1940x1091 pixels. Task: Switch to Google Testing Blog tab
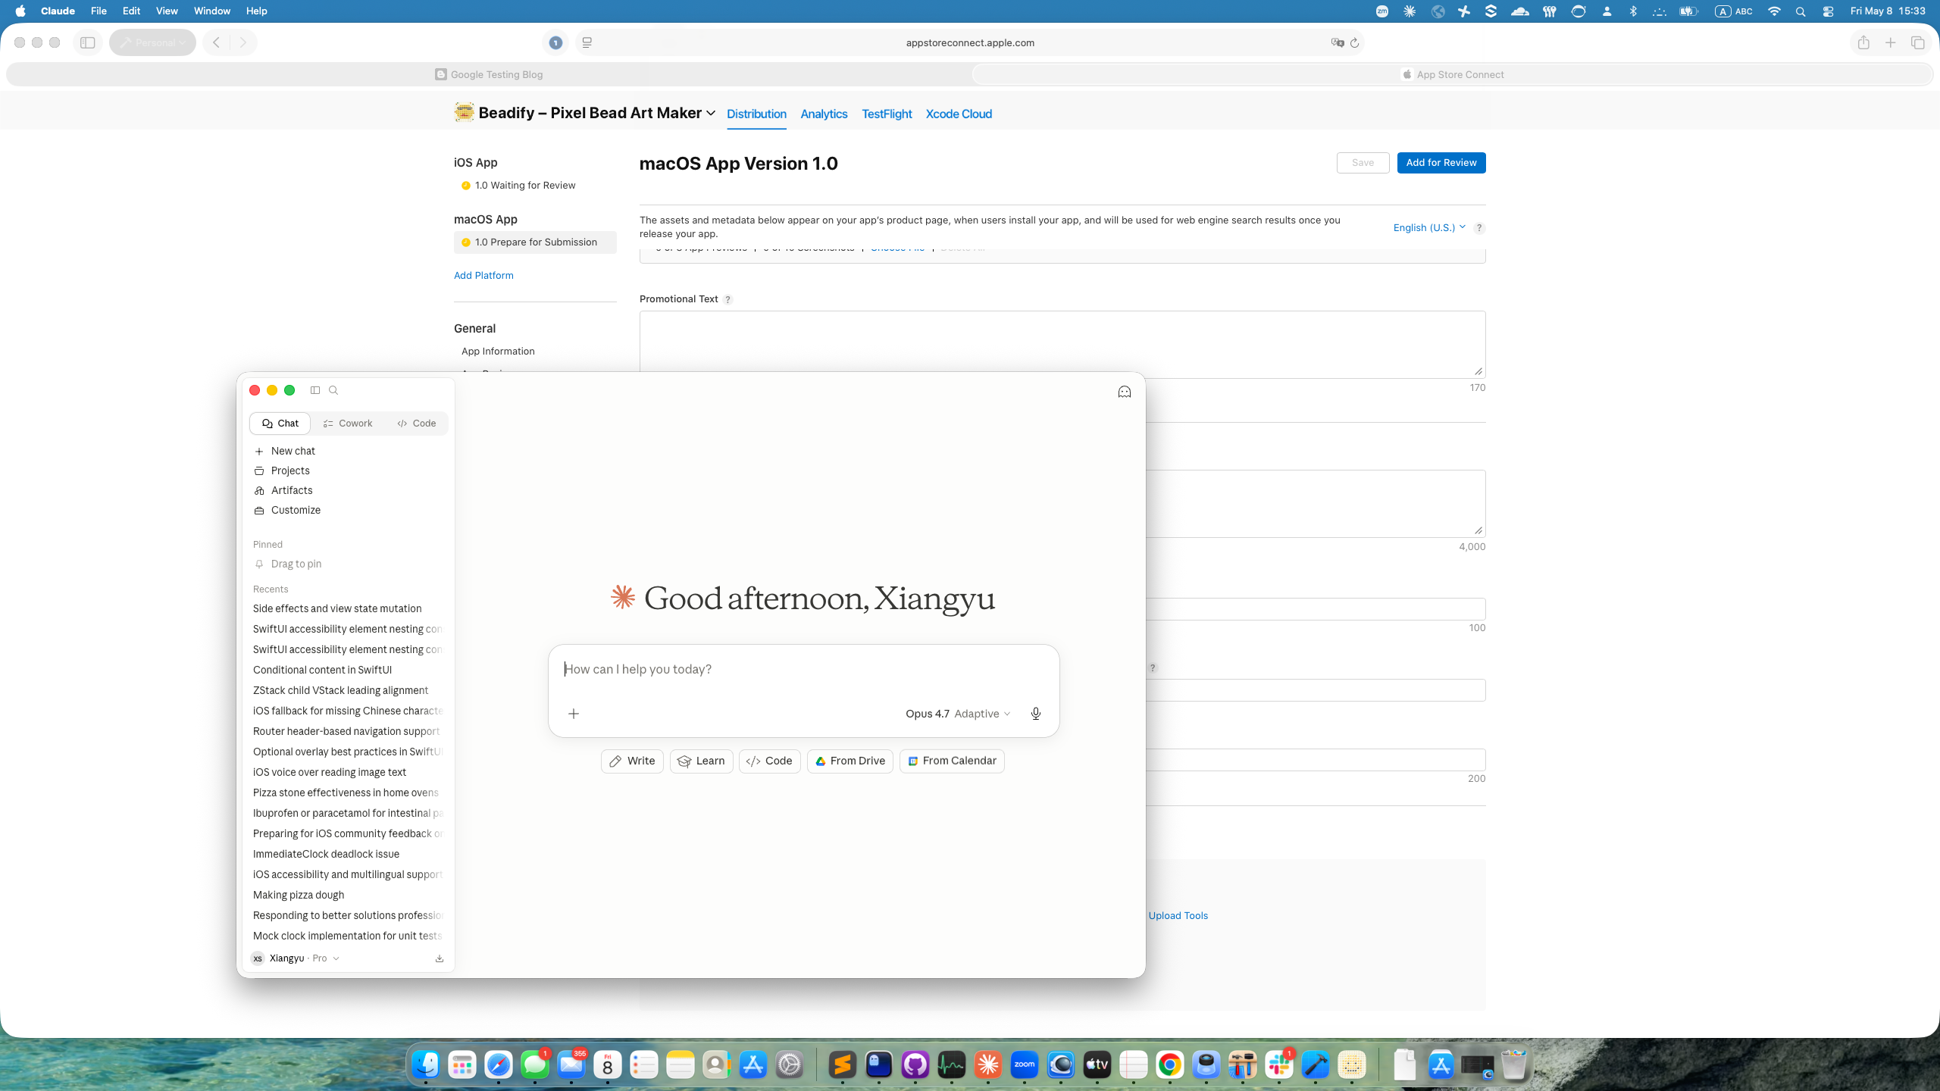pyautogui.click(x=489, y=74)
